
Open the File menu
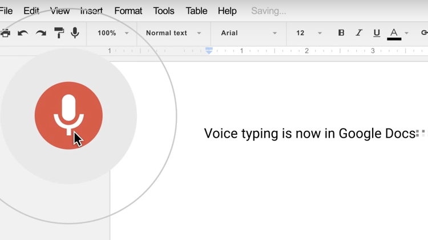(x=6, y=11)
